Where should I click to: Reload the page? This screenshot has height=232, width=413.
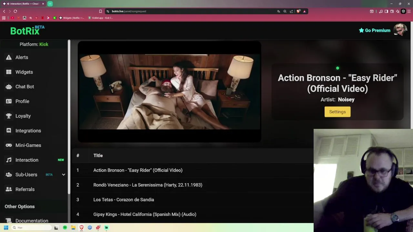tap(15, 11)
